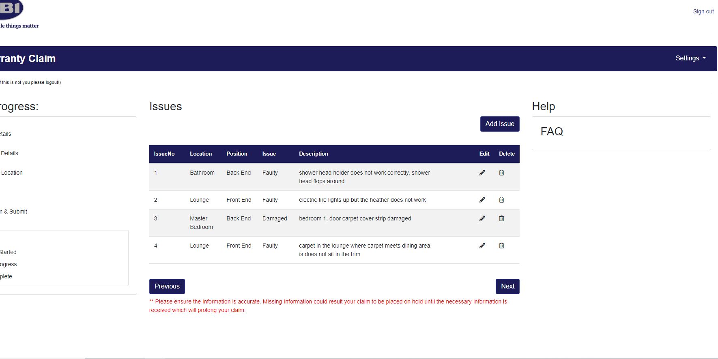Image resolution: width=718 pixels, height=359 pixels.
Task: Click the Position column header
Action: point(237,154)
